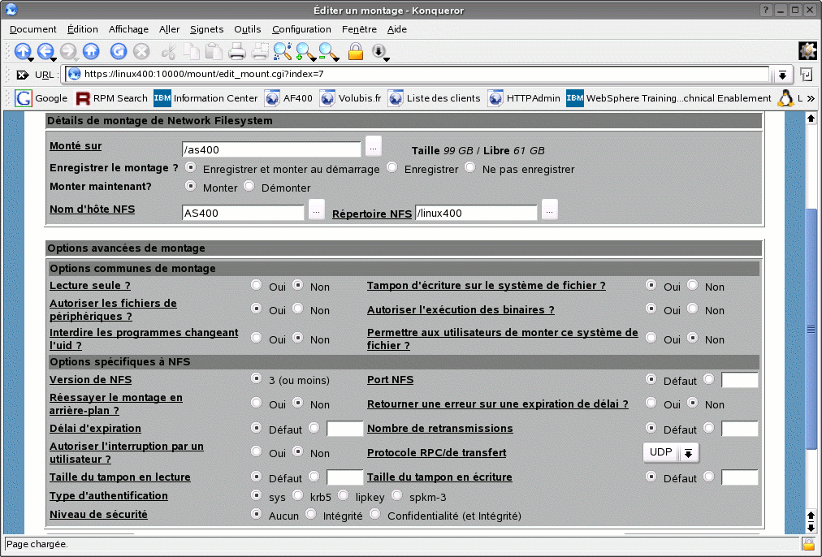Click the browse '...' button beside /linux400
Screen dimensions: 822x557
[549, 210]
